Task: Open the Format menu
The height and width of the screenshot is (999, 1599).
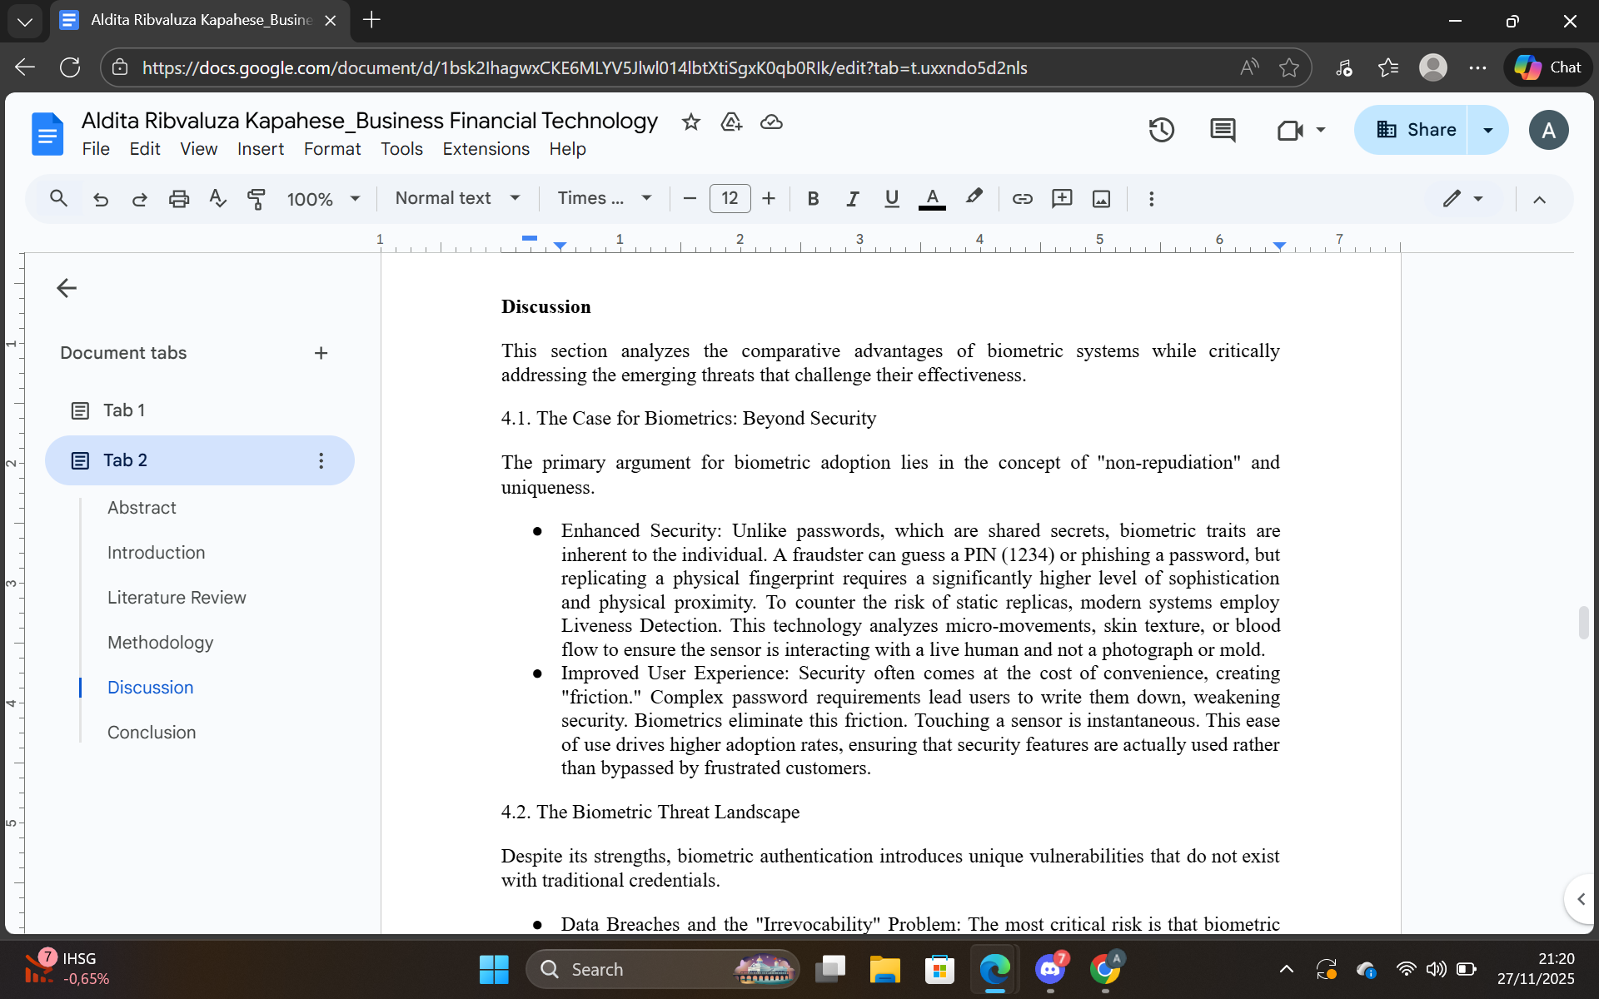Action: coord(331,149)
